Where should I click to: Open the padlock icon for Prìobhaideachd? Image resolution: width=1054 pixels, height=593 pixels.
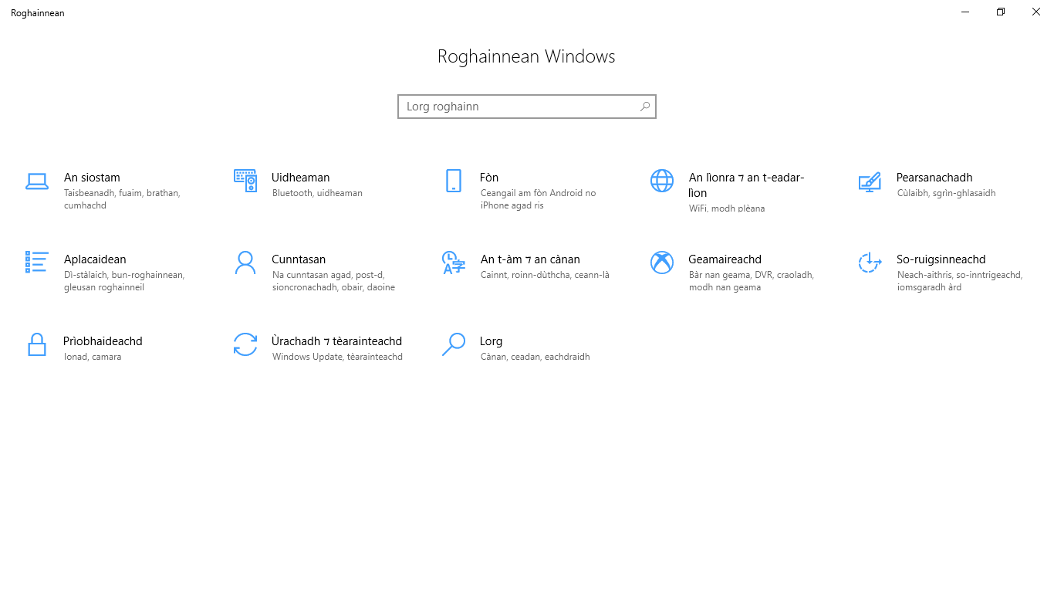point(37,344)
